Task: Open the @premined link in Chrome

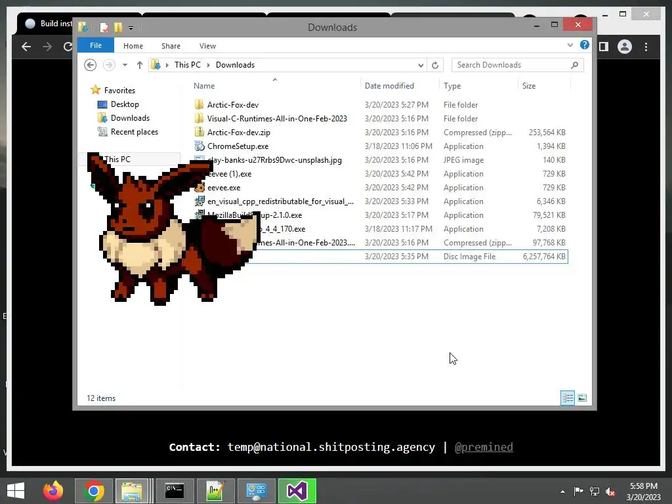Action: click(x=484, y=447)
